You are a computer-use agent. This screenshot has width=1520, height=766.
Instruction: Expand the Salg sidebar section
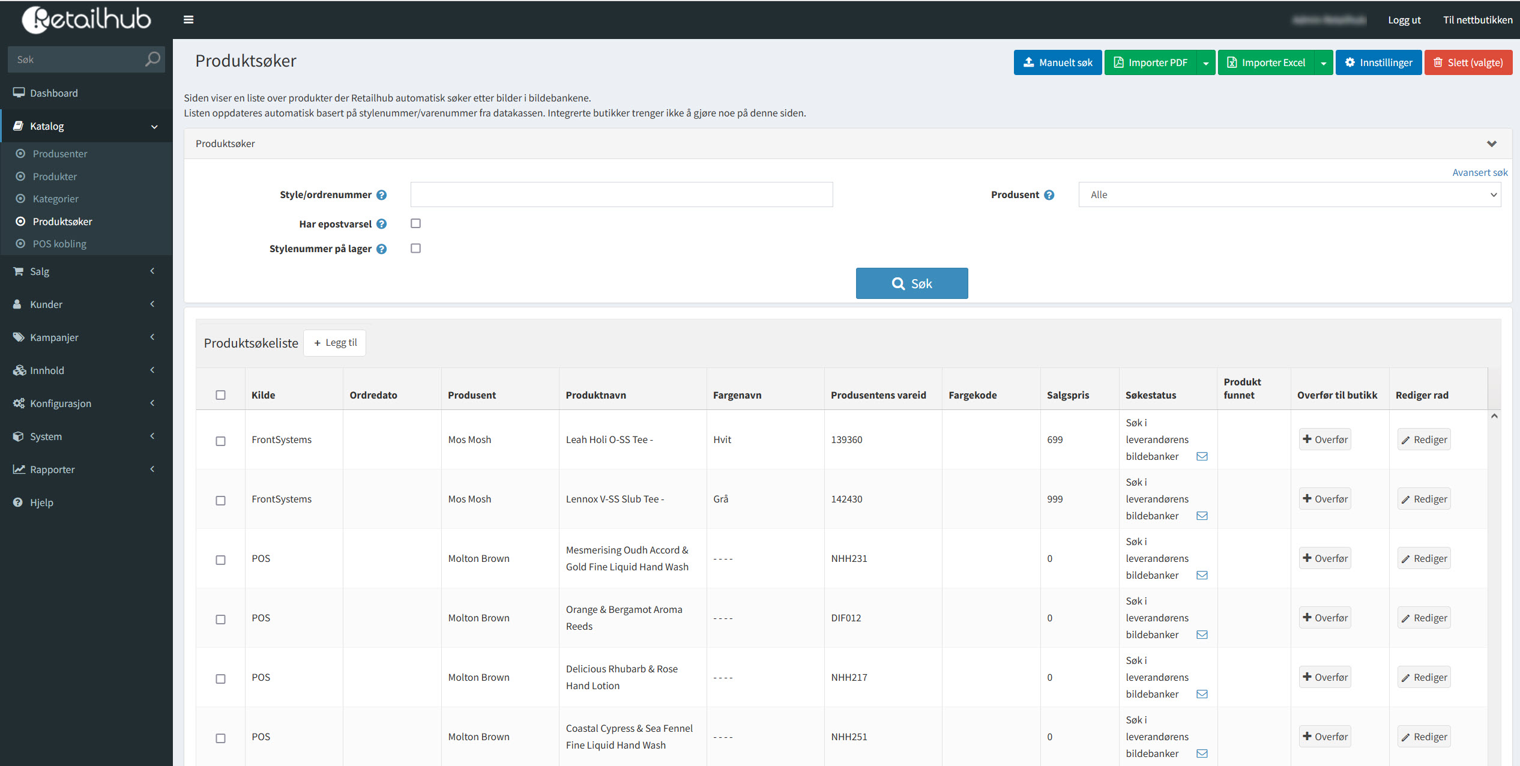pos(86,271)
